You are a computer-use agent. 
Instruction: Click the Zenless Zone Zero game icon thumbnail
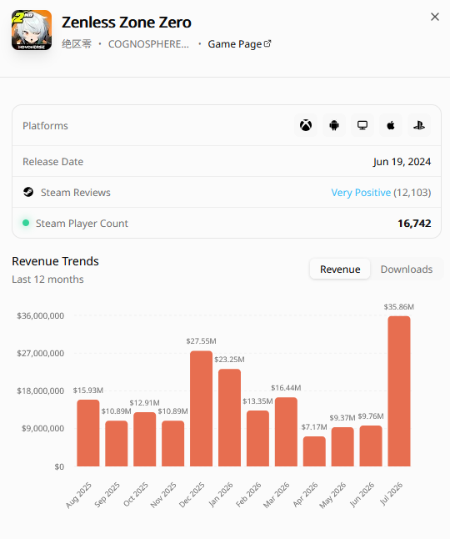click(32, 30)
